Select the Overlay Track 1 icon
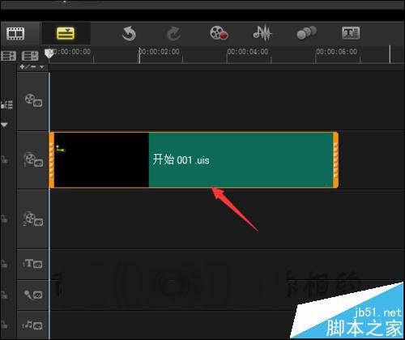Viewport: 405px width, 340px height. tap(33, 159)
